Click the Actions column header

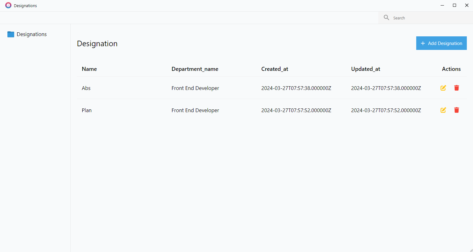tap(451, 69)
